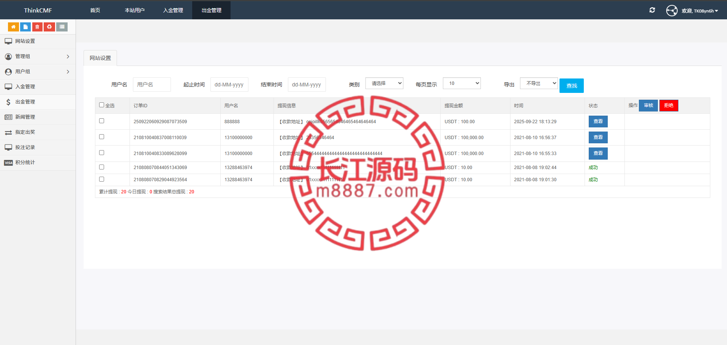
Task: Click the 用户名 search input field
Action: [x=152, y=85]
